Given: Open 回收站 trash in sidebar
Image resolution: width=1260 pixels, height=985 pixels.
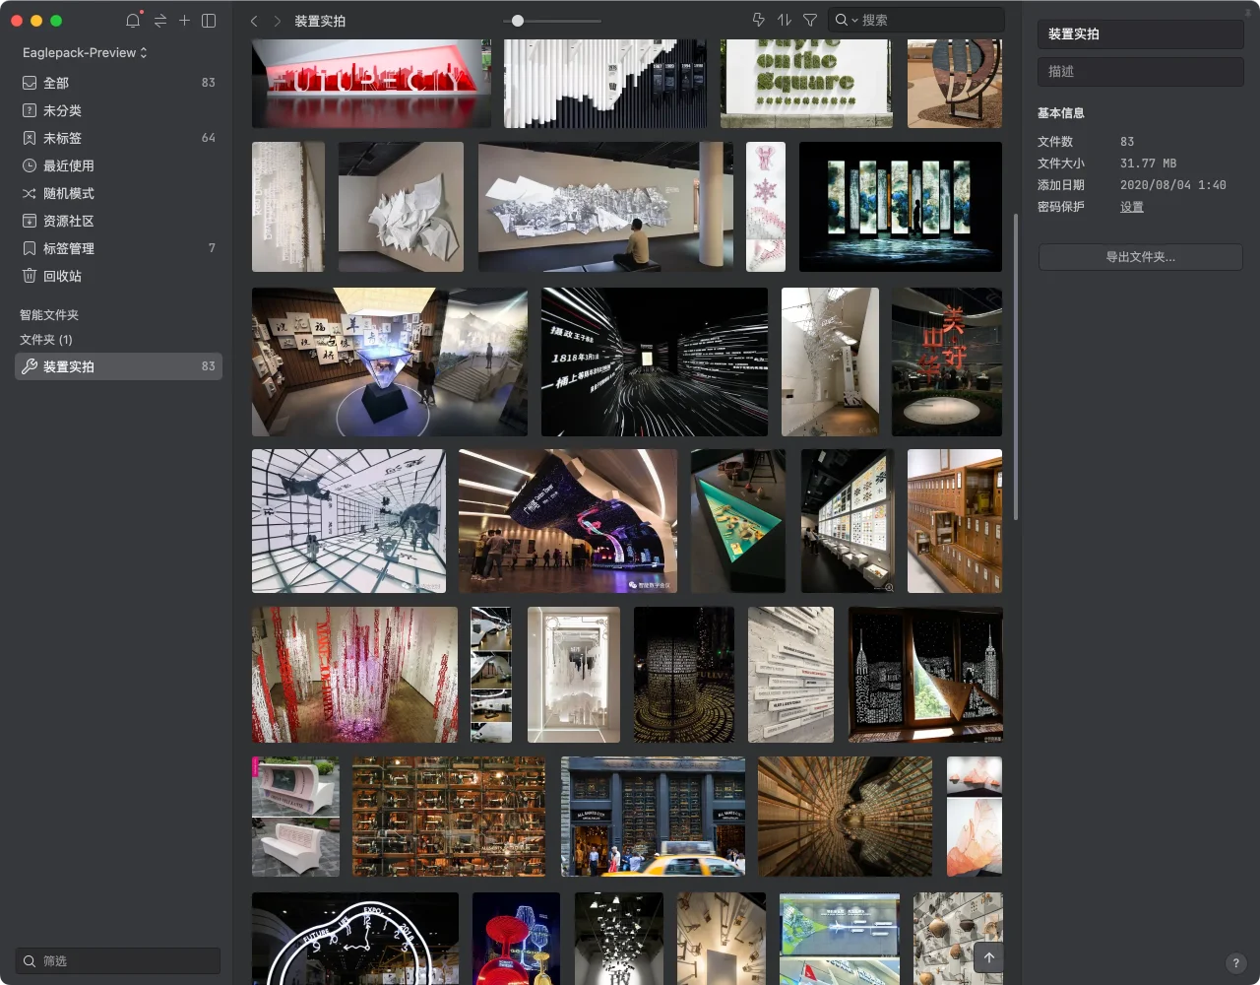Looking at the screenshot, I should pyautogui.click(x=118, y=276).
